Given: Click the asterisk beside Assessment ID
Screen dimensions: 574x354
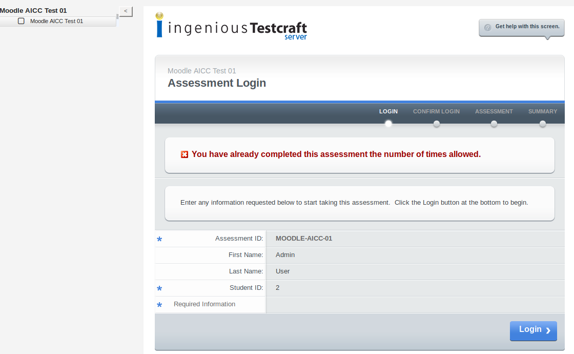Looking at the screenshot, I should (x=159, y=239).
